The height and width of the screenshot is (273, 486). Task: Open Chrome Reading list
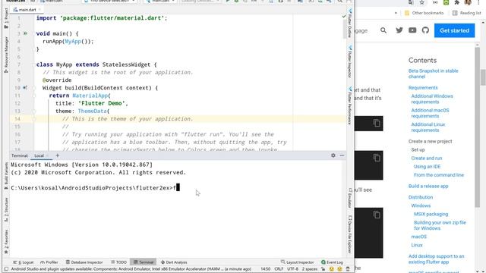pyautogui.click(x=467, y=13)
